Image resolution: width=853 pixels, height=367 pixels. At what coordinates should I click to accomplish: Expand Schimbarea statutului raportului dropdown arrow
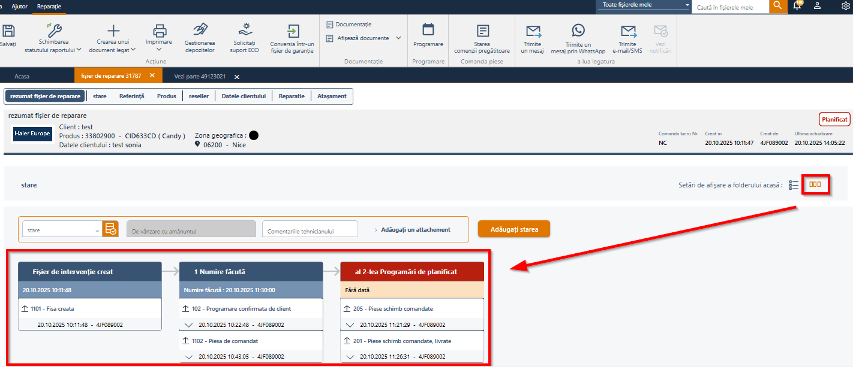click(x=79, y=50)
